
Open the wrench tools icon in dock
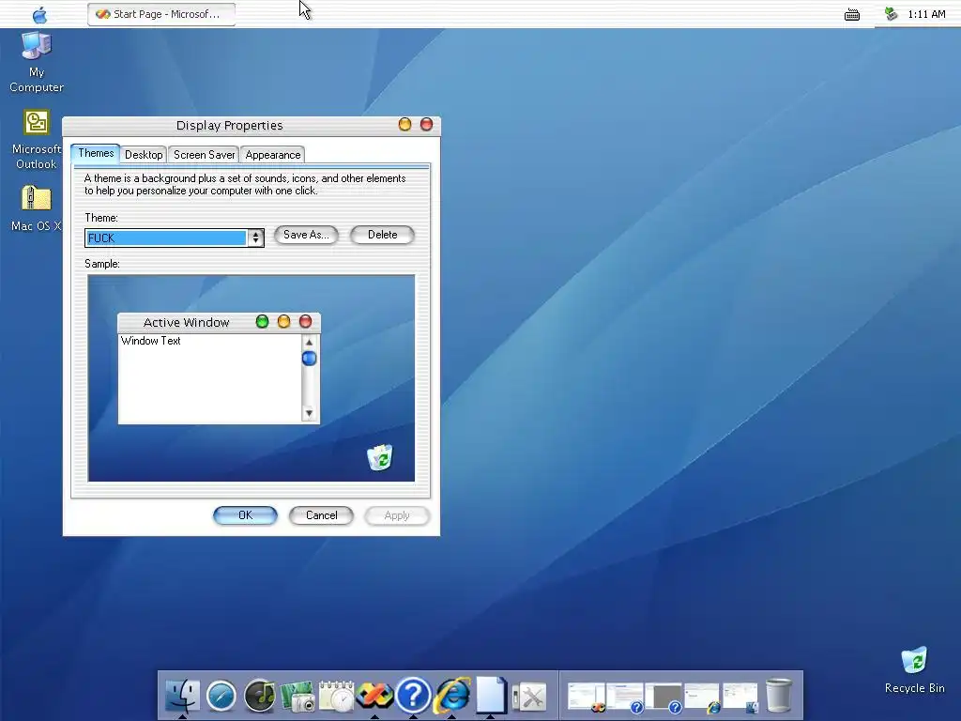pos(529,698)
